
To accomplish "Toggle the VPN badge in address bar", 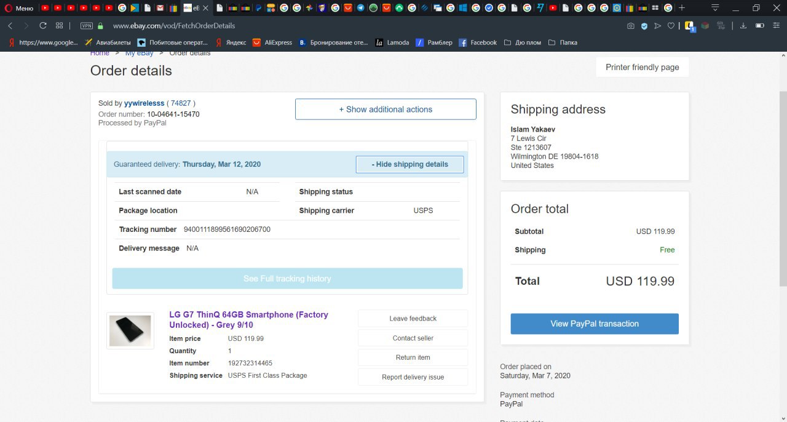I will point(86,26).
